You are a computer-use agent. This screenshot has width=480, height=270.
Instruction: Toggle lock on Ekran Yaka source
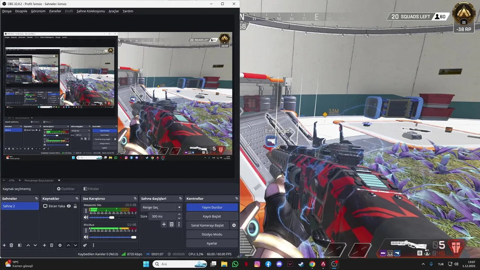[75, 206]
